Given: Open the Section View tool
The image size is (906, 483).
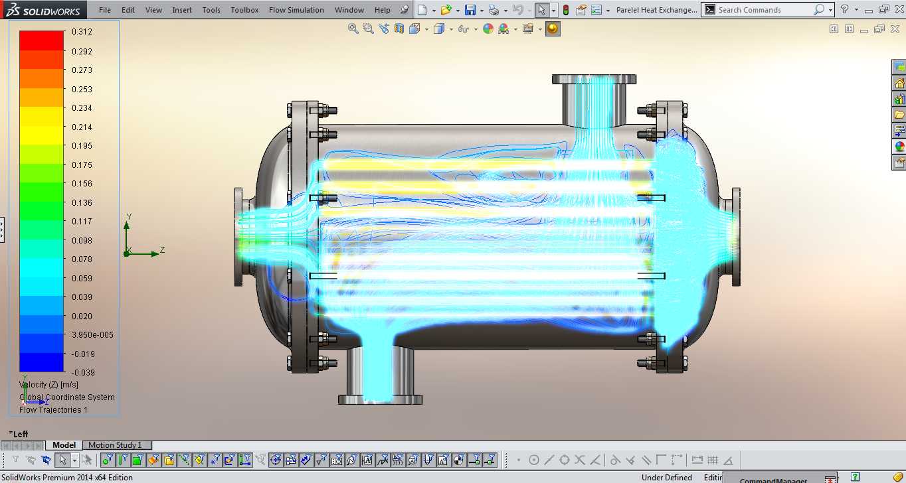Looking at the screenshot, I should coord(399,29).
